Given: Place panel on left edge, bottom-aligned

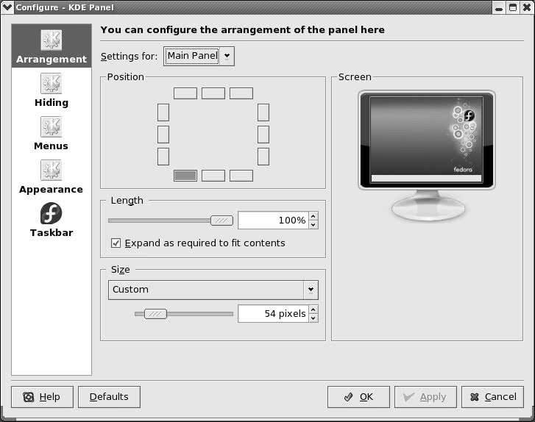Looking at the screenshot, I should (x=163, y=157).
